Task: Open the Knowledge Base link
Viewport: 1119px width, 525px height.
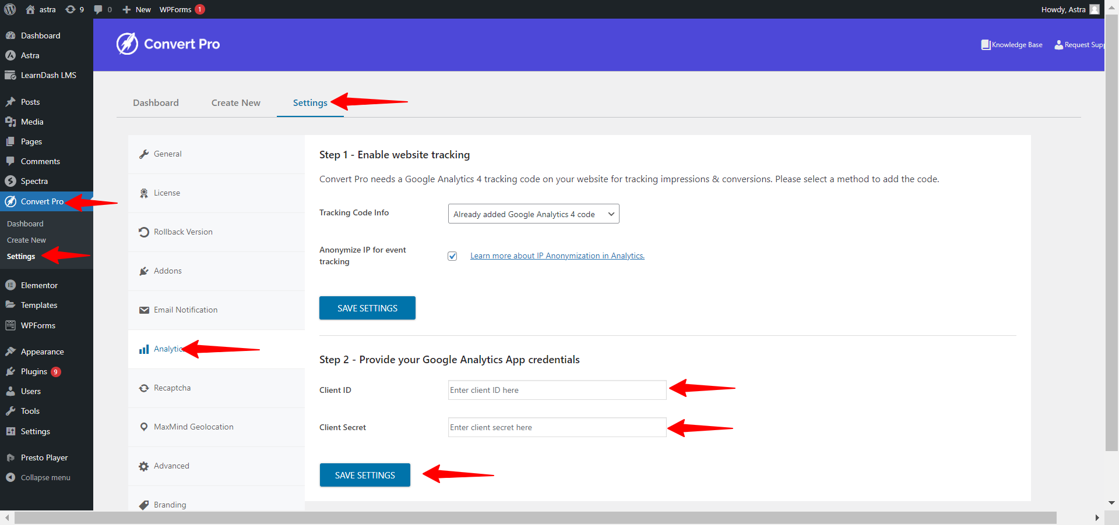Action: coord(1012,45)
